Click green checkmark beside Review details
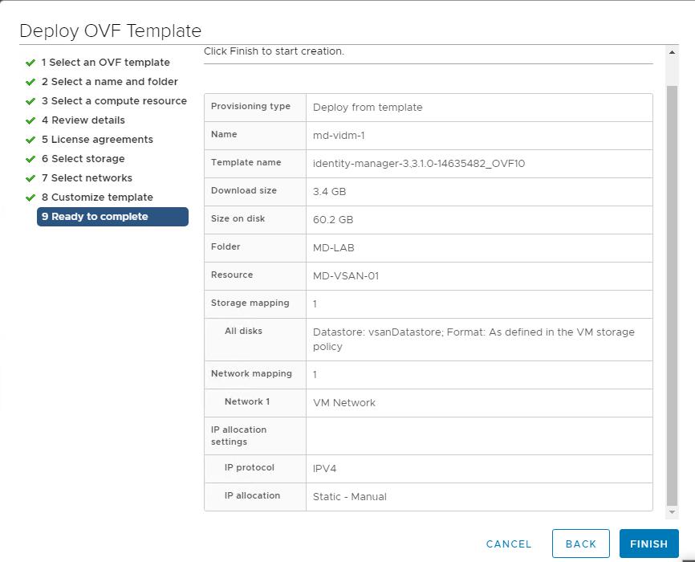The height and width of the screenshot is (562, 695). tap(30, 120)
